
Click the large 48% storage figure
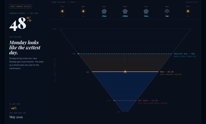(x=20, y=23)
